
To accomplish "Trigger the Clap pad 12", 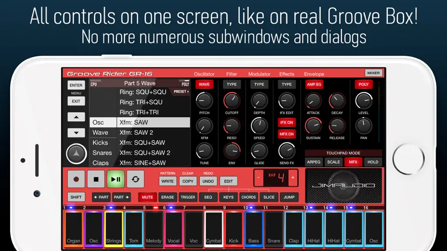I will 294,228.
